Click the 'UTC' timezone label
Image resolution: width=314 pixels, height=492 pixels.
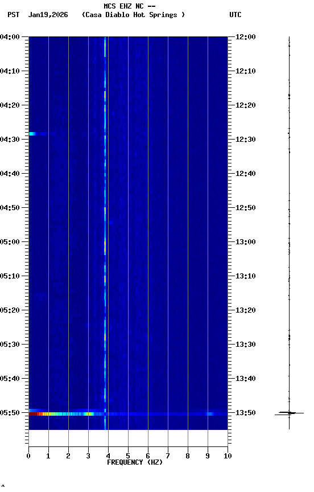pyautogui.click(x=235, y=15)
